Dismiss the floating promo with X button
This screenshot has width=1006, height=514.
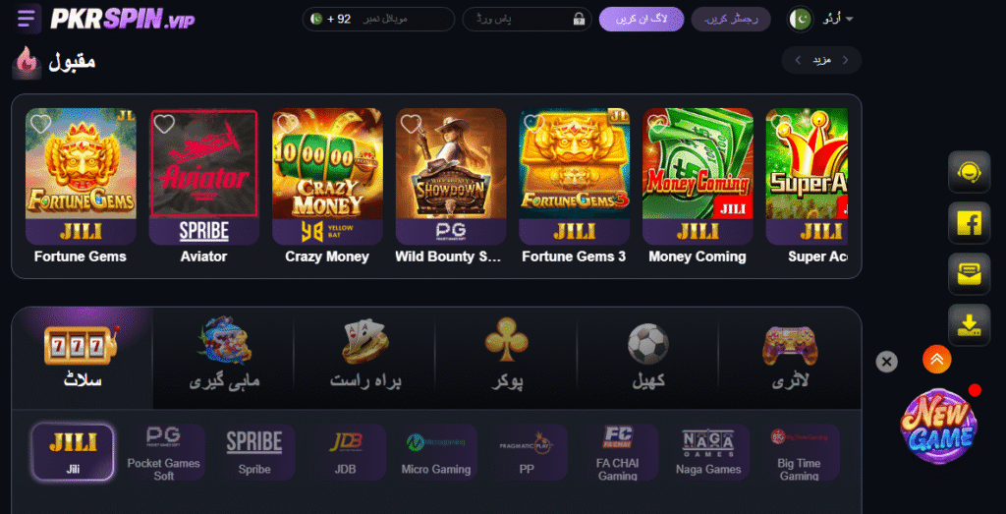tap(887, 362)
